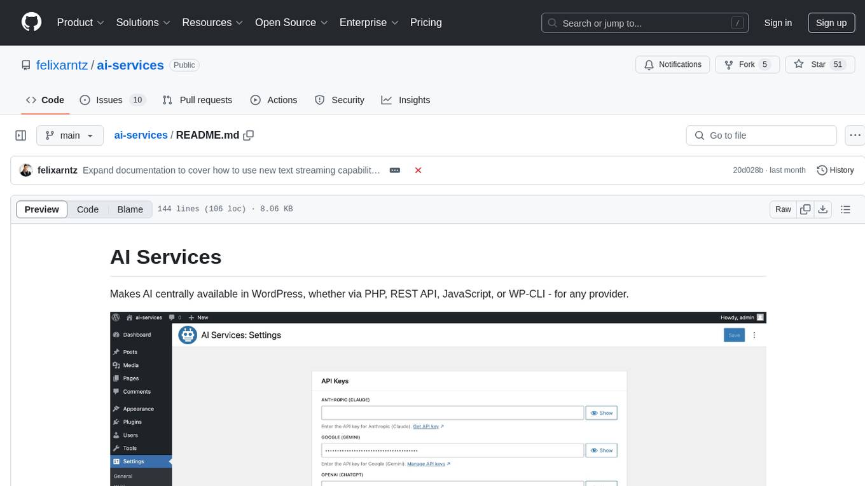
Task: Open felixarntz commit author avatar
Action: tap(26, 170)
